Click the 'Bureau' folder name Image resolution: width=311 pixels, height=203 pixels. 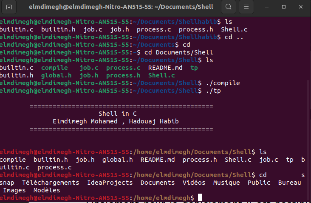pos(289,183)
